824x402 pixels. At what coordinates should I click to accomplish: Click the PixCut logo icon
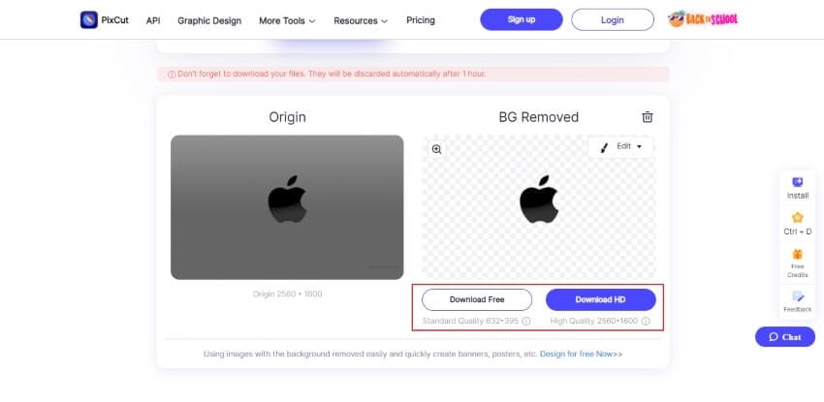[x=89, y=19]
